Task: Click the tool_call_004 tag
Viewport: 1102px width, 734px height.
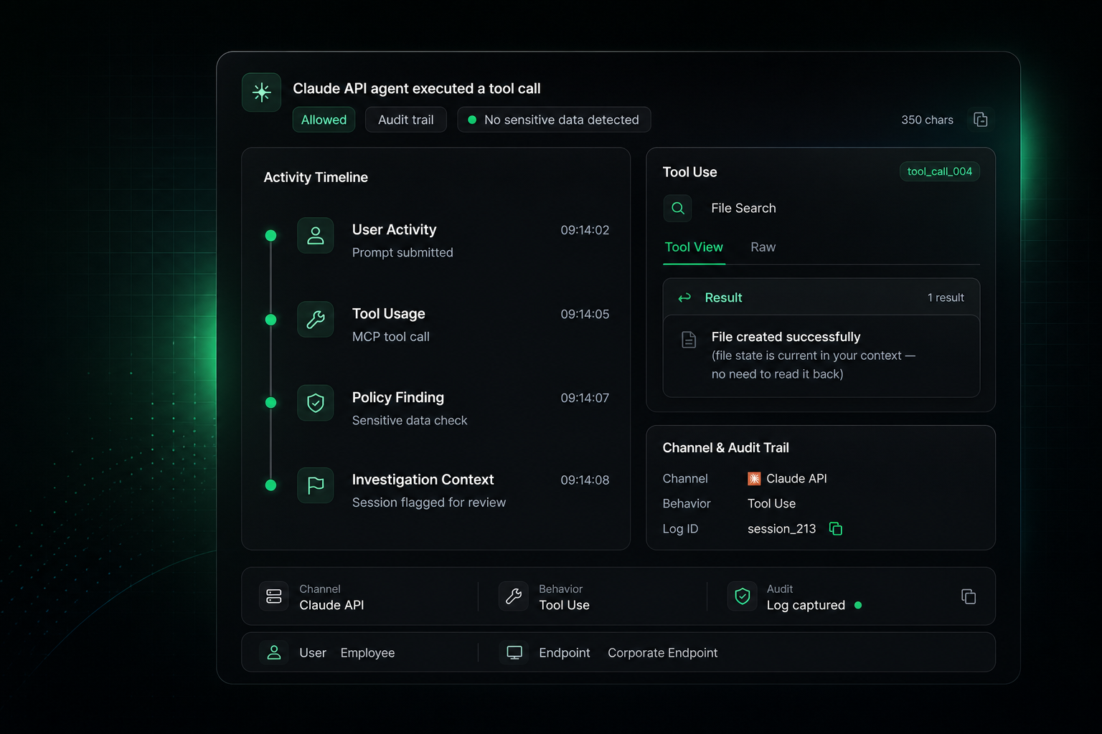Action: [940, 171]
